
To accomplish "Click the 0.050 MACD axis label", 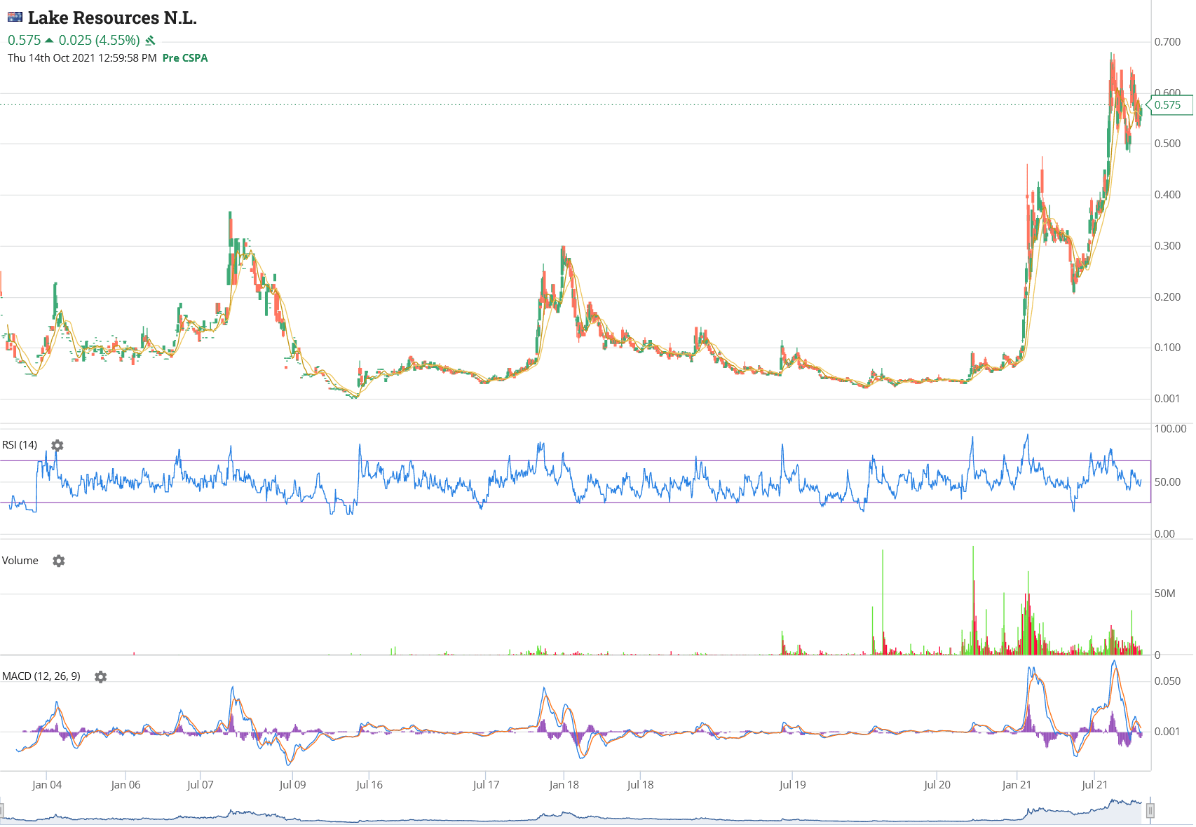I will tap(1168, 681).
